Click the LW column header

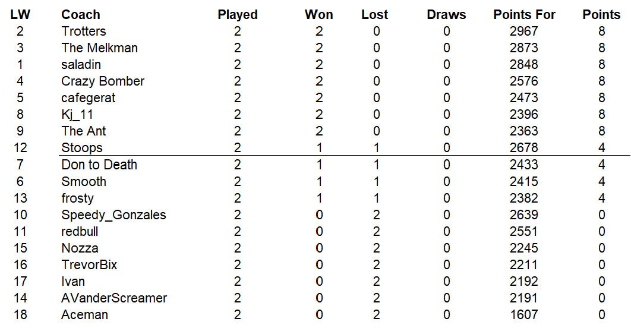pos(20,15)
